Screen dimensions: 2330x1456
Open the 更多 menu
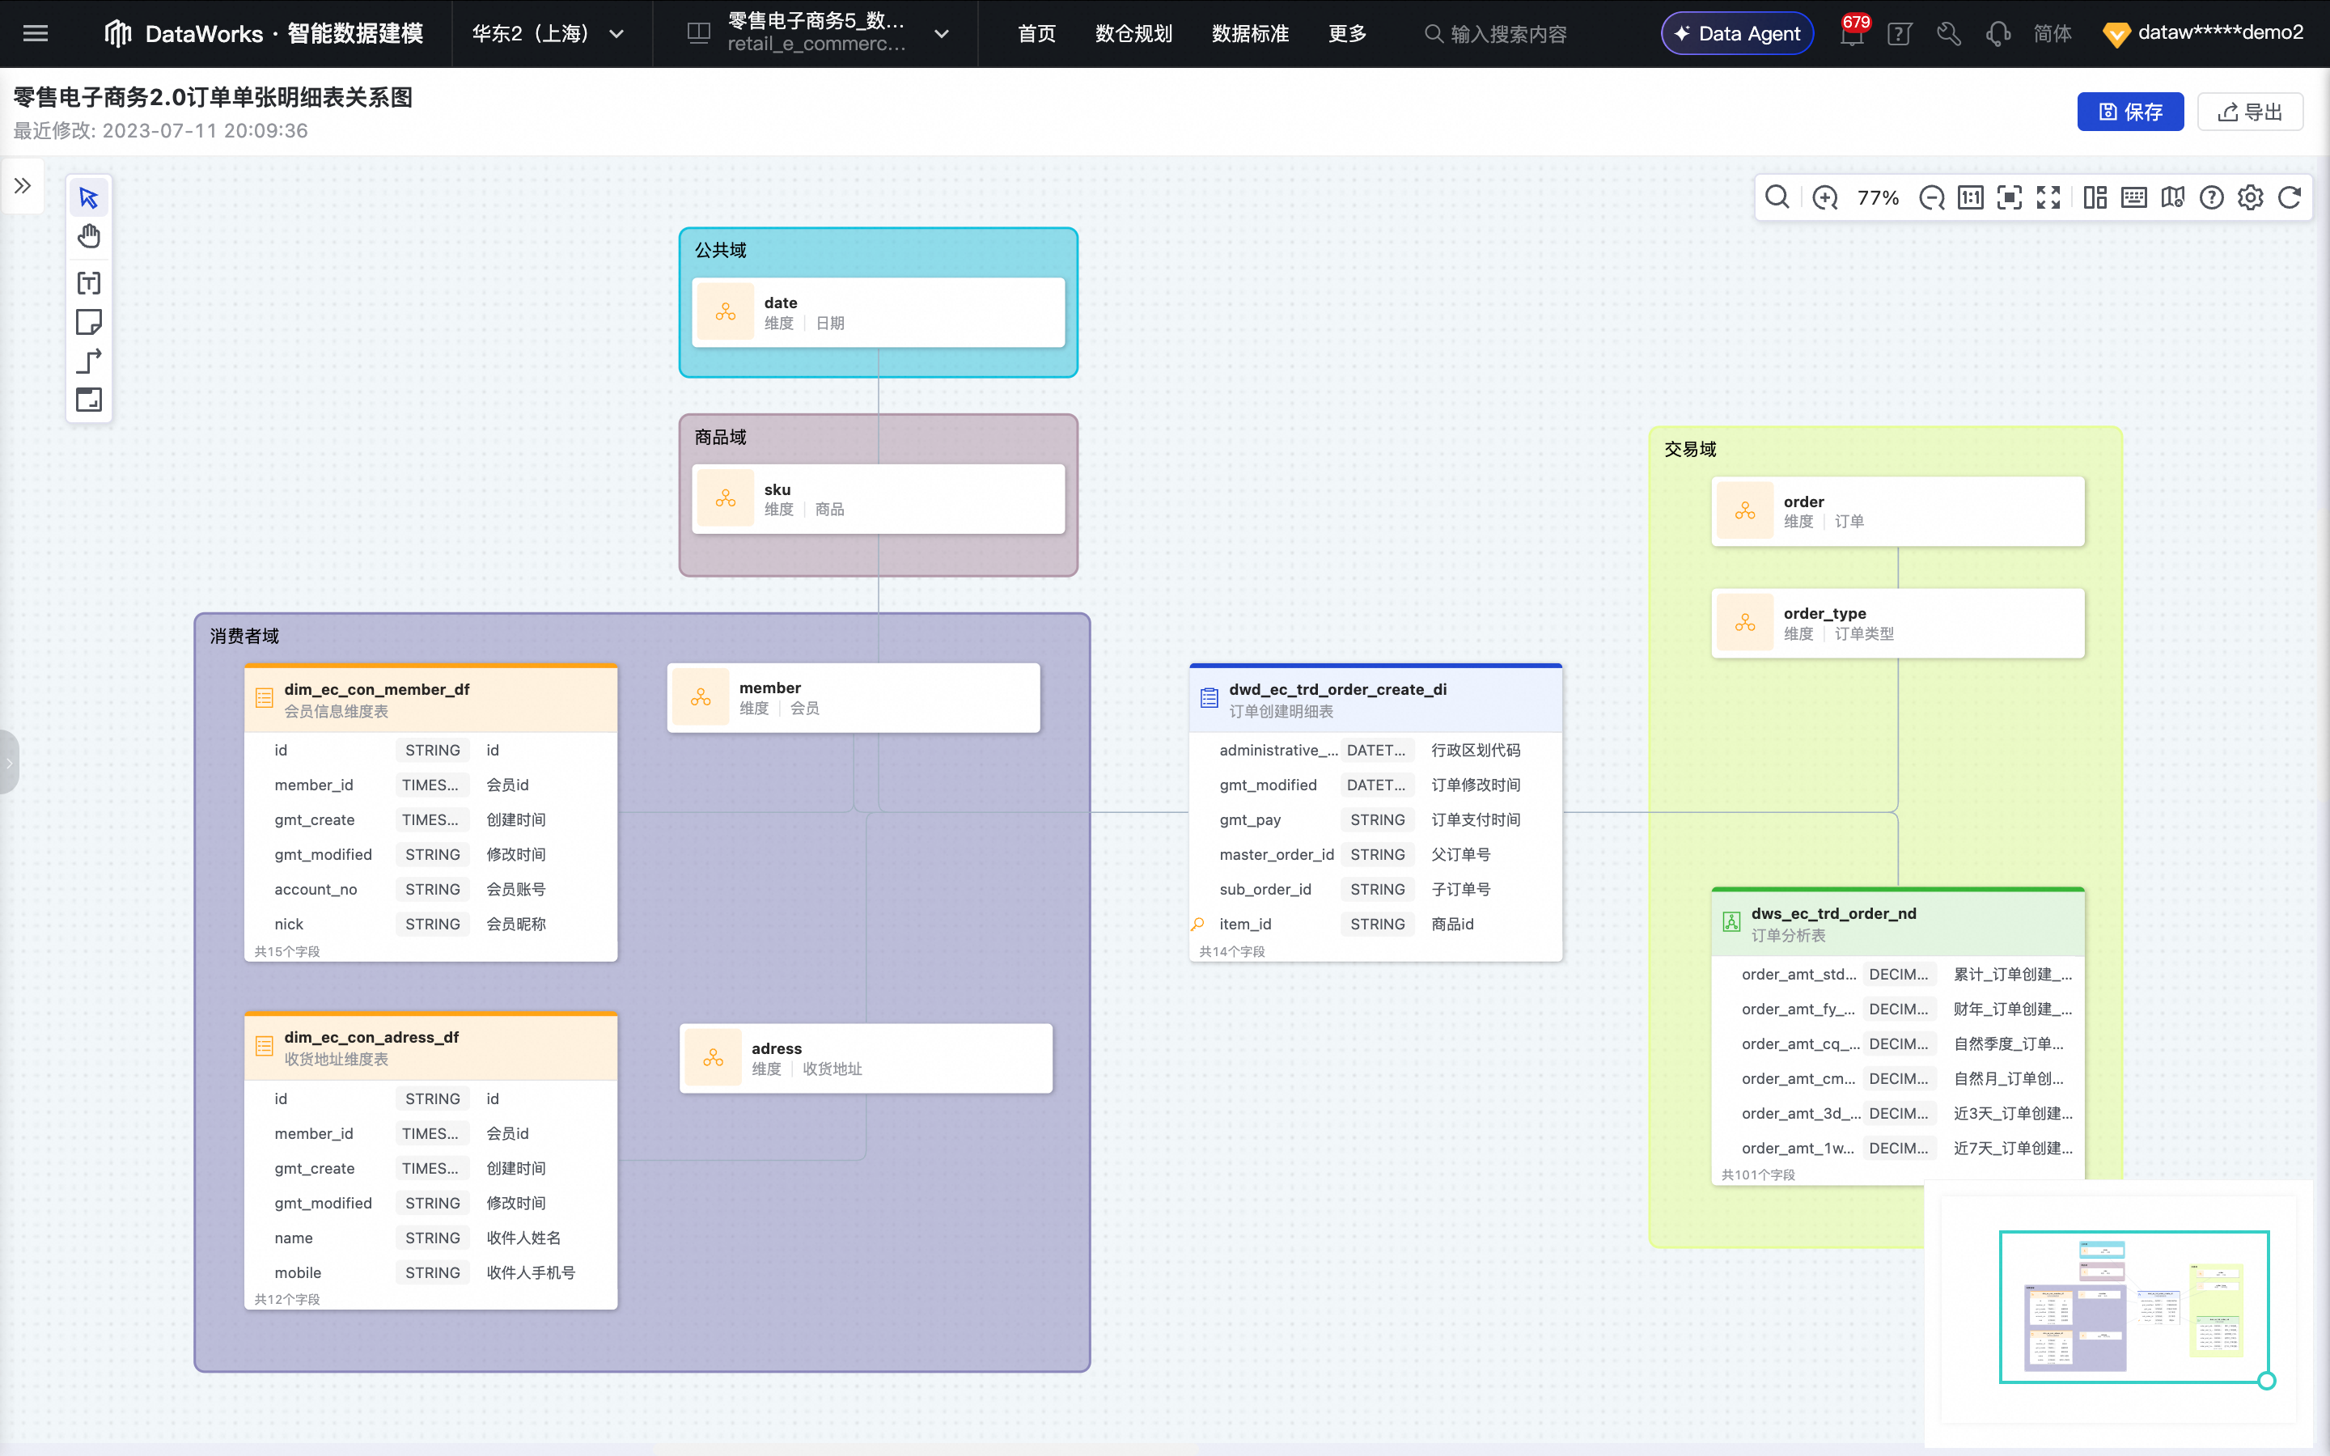click(1347, 34)
